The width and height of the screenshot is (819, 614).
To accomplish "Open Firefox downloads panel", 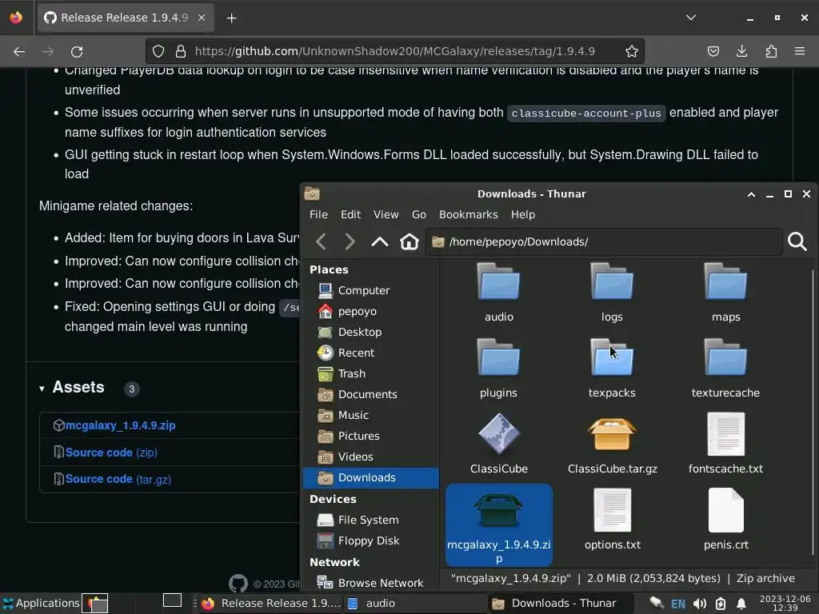I will pyautogui.click(x=741, y=51).
